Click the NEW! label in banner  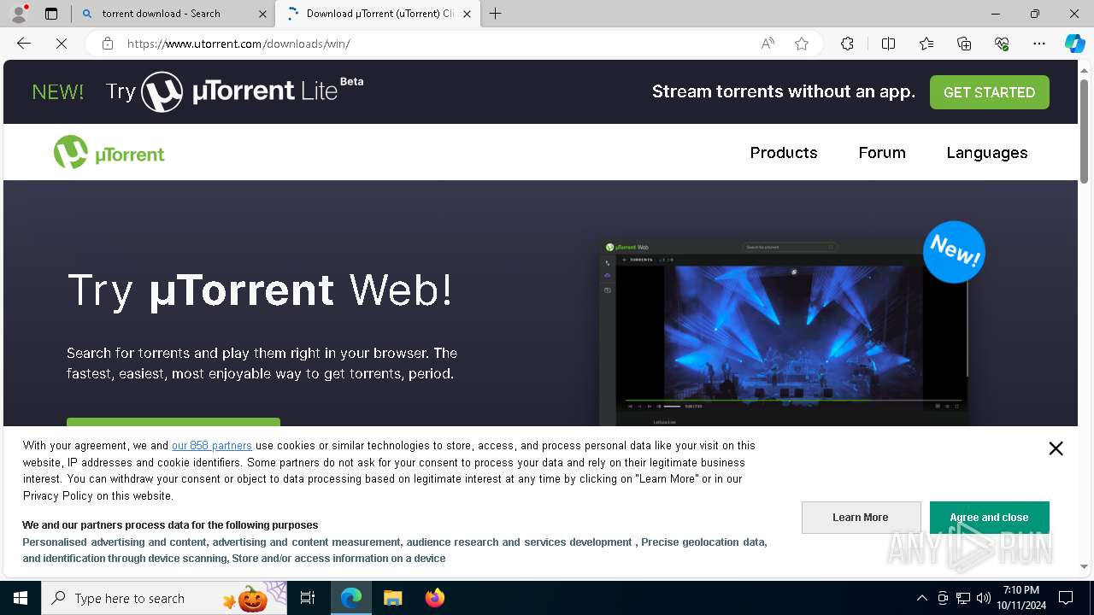[x=57, y=92]
